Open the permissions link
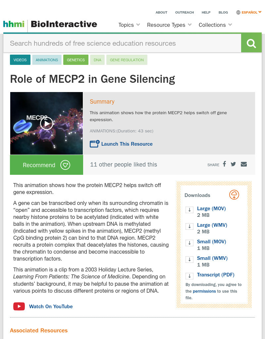265x339 pixels. coord(204,291)
